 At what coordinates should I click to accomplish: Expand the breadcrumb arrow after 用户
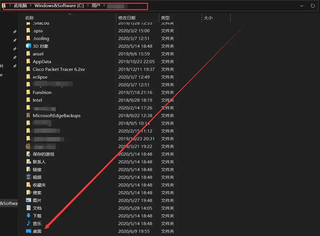pos(104,5)
